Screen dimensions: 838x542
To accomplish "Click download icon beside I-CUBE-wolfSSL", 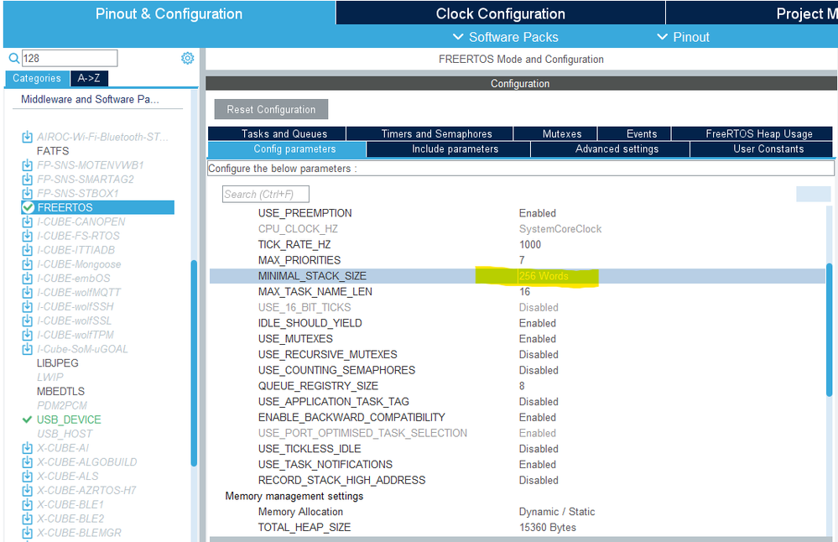I will coord(27,321).
